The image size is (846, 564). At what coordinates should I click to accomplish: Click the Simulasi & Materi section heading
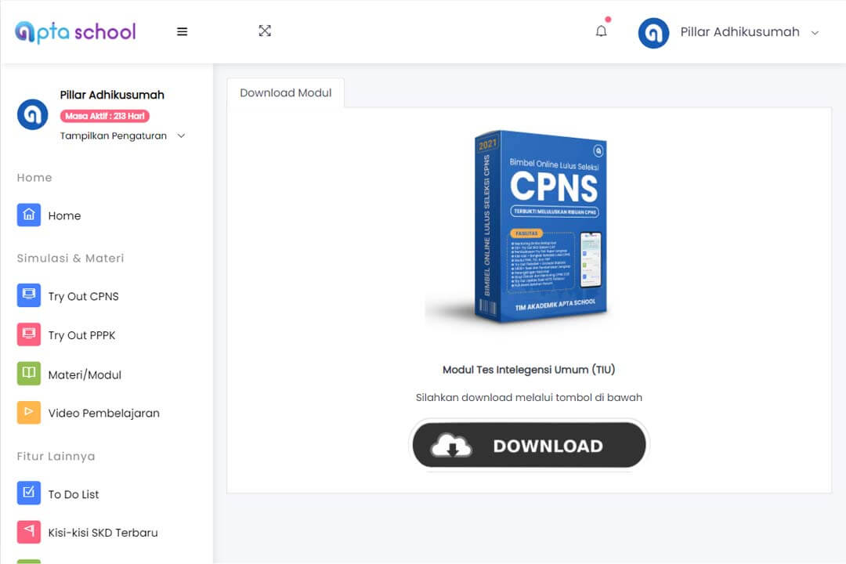[70, 258]
